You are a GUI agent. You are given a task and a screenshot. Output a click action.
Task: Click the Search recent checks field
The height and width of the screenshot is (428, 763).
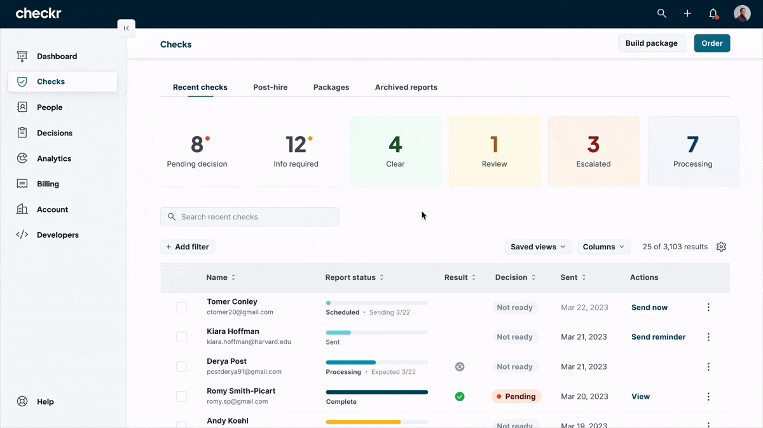249,217
